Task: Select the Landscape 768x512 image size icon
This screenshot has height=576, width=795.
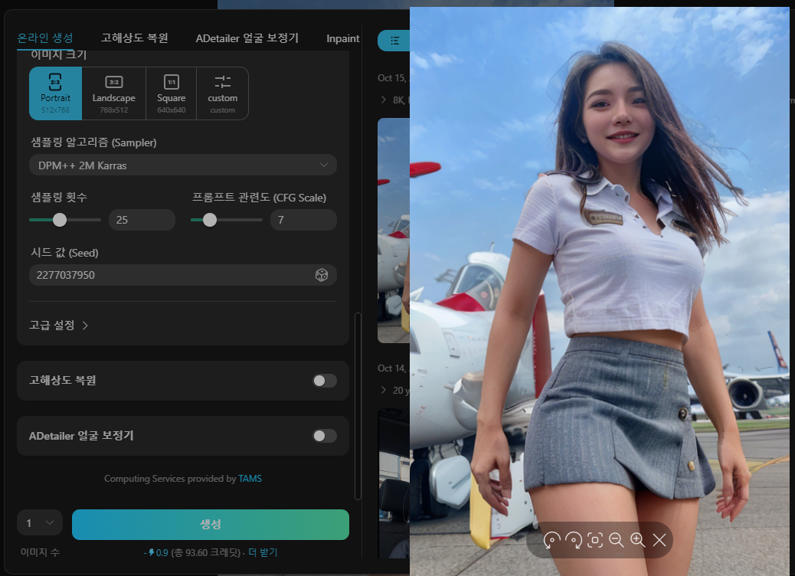Action: [x=113, y=93]
